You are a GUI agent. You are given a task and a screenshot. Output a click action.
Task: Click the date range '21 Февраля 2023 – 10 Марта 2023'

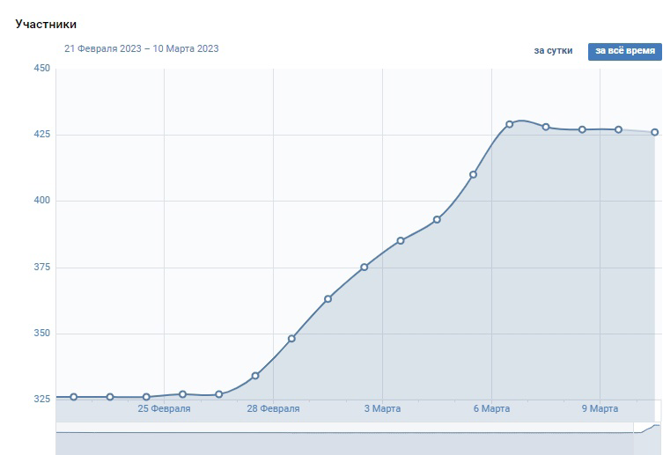pyautogui.click(x=141, y=48)
